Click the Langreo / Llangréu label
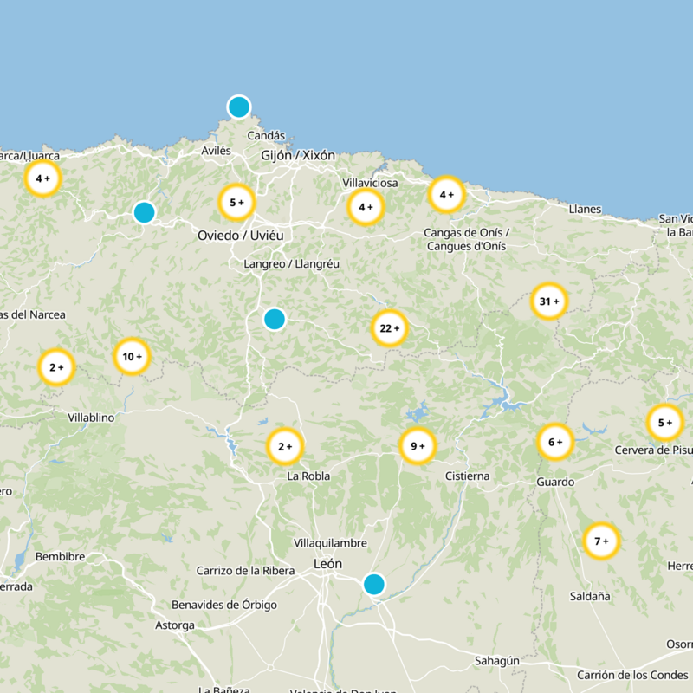 (292, 264)
